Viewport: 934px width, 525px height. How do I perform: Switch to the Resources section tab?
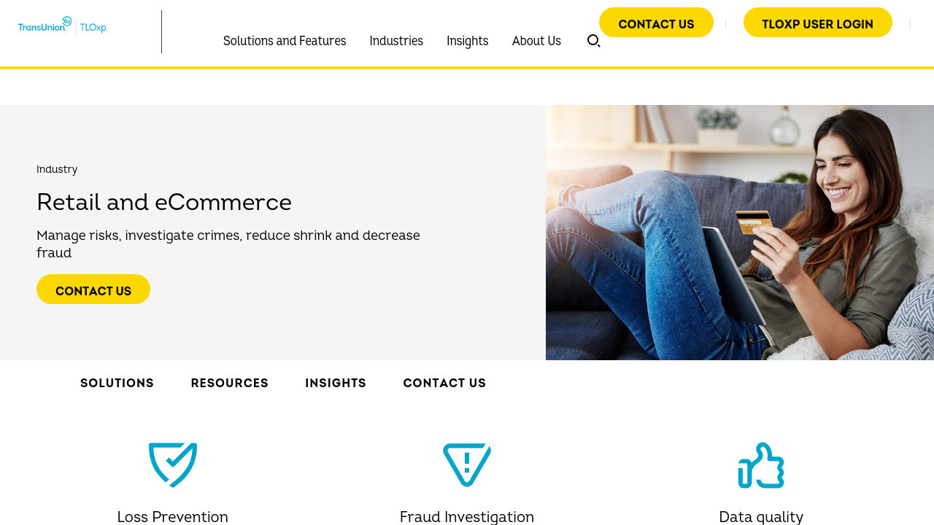pos(230,383)
